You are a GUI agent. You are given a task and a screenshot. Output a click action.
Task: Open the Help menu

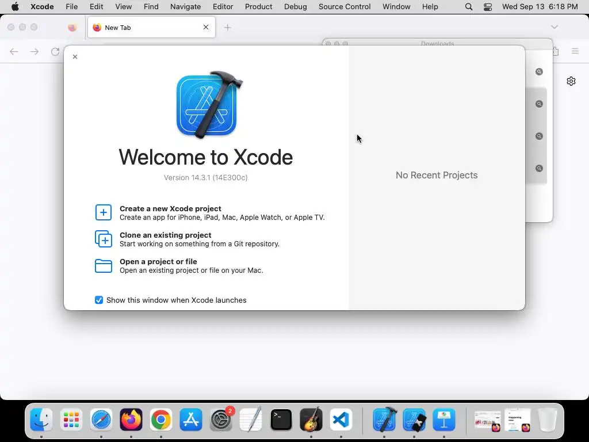[x=430, y=7]
